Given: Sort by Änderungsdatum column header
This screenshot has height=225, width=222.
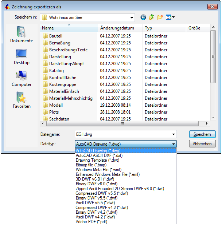Looking at the screenshot, I should 120,28.
